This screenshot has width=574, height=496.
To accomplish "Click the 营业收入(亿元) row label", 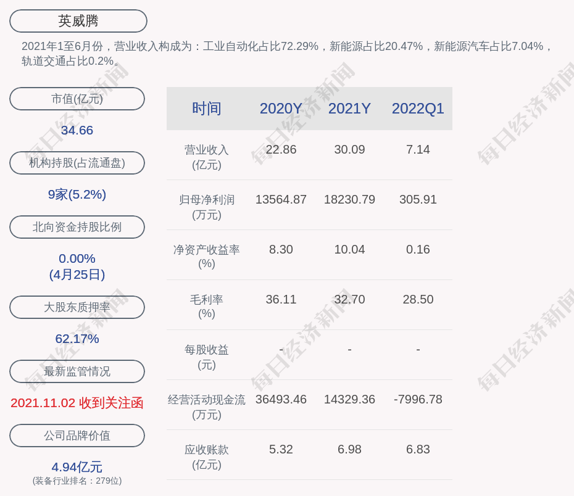I will pyautogui.click(x=207, y=157).
